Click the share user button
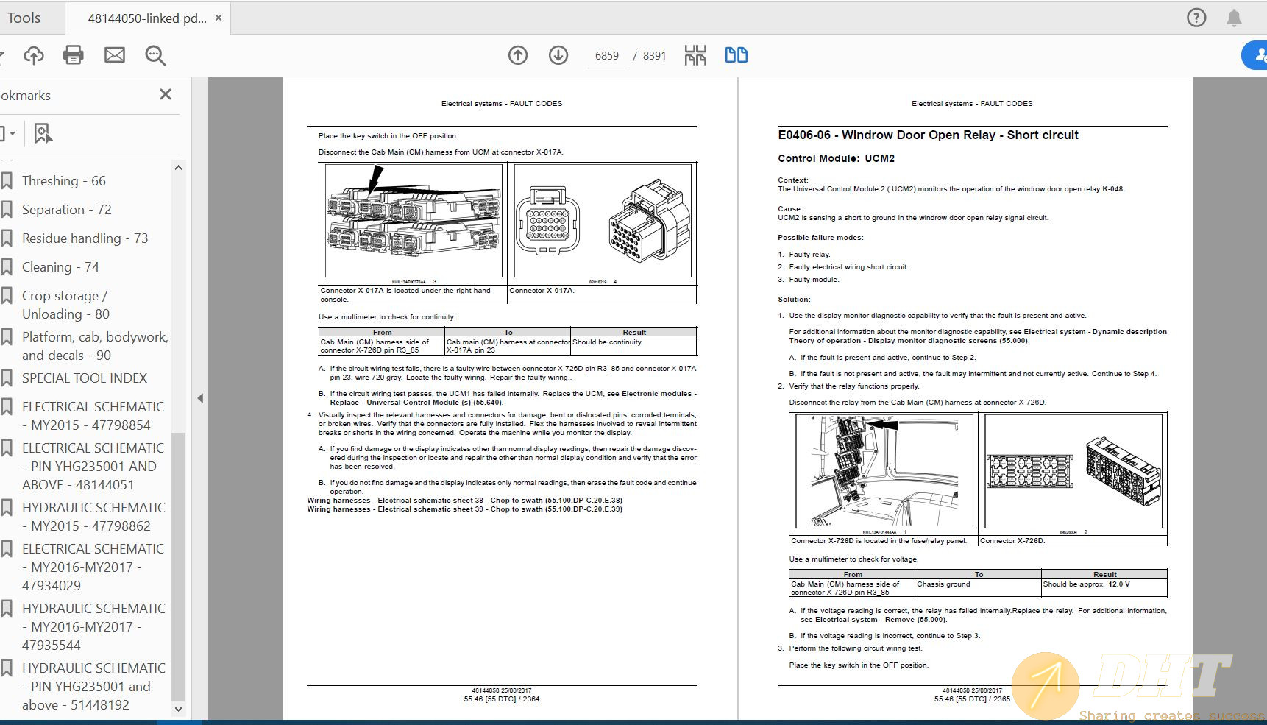Viewport: 1267px width, 725px height. click(x=1255, y=55)
